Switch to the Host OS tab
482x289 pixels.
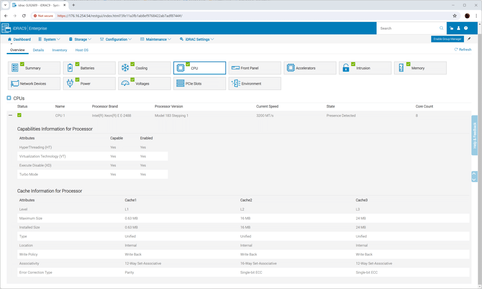82,50
